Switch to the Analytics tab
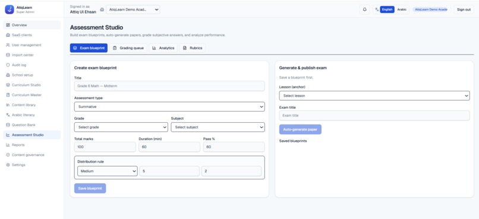The height and width of the screenshot is (219, 479). point(163,48)
